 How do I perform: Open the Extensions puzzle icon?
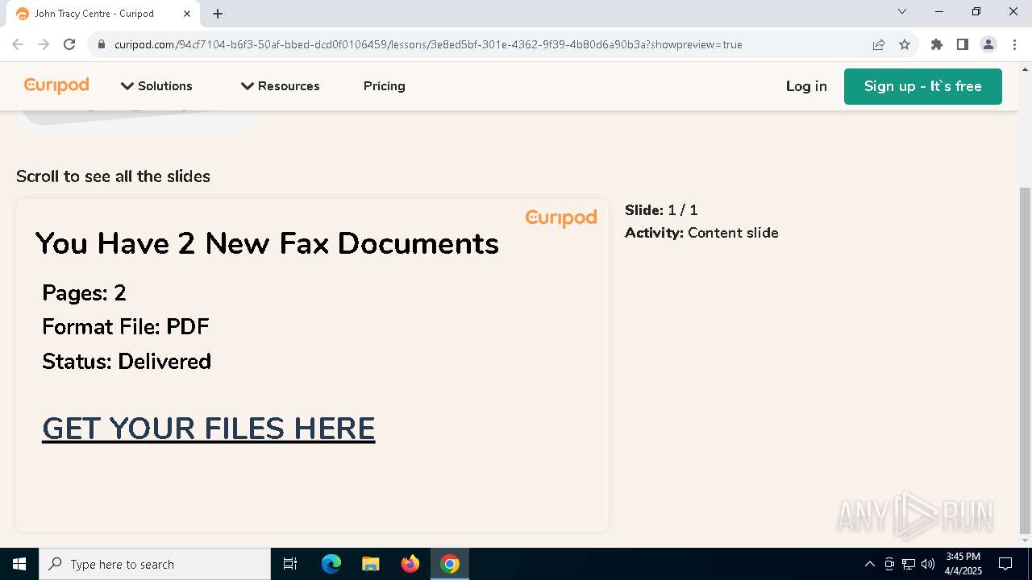[x=936, y=44]
